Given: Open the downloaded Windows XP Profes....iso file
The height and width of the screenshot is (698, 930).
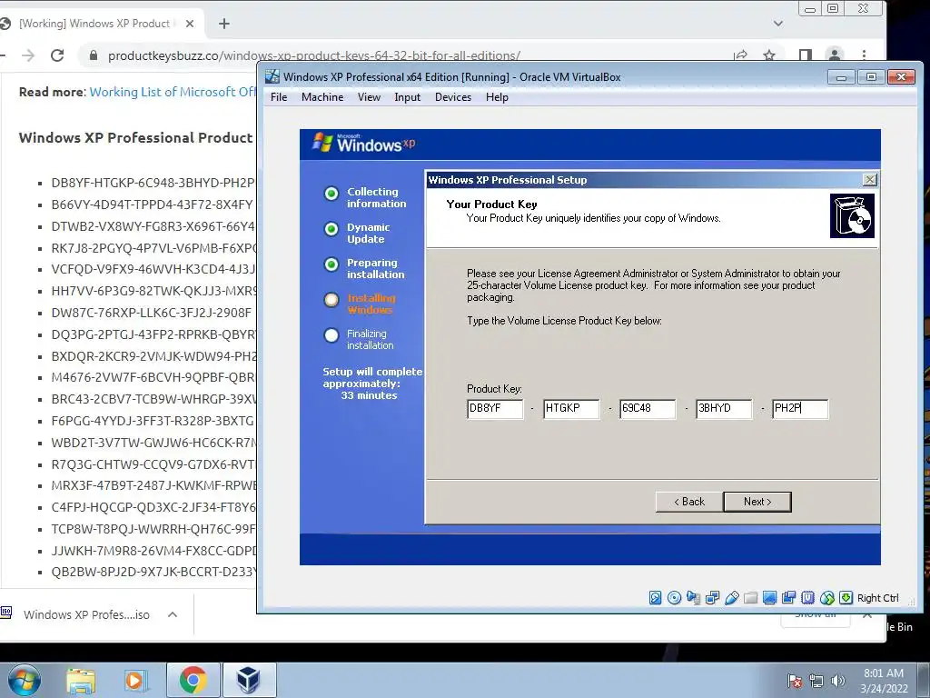Looking at the screenshot, I should click(86, 615).
